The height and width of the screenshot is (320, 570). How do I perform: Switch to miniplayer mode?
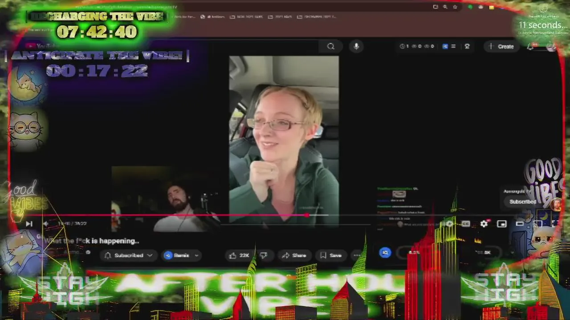[502, 224]
